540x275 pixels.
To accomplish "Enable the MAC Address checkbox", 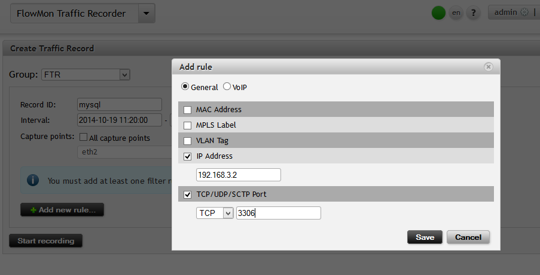I will 187,110.
